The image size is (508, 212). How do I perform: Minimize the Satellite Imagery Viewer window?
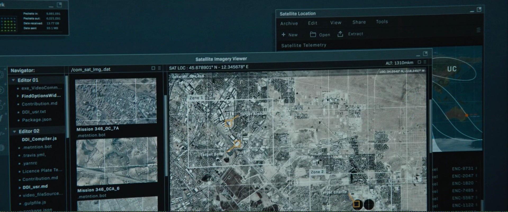pos(418,55)
